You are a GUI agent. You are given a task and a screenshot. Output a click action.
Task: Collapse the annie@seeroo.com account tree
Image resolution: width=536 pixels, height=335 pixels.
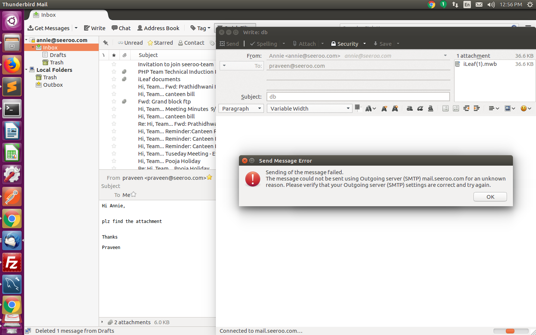pos(26,40)
